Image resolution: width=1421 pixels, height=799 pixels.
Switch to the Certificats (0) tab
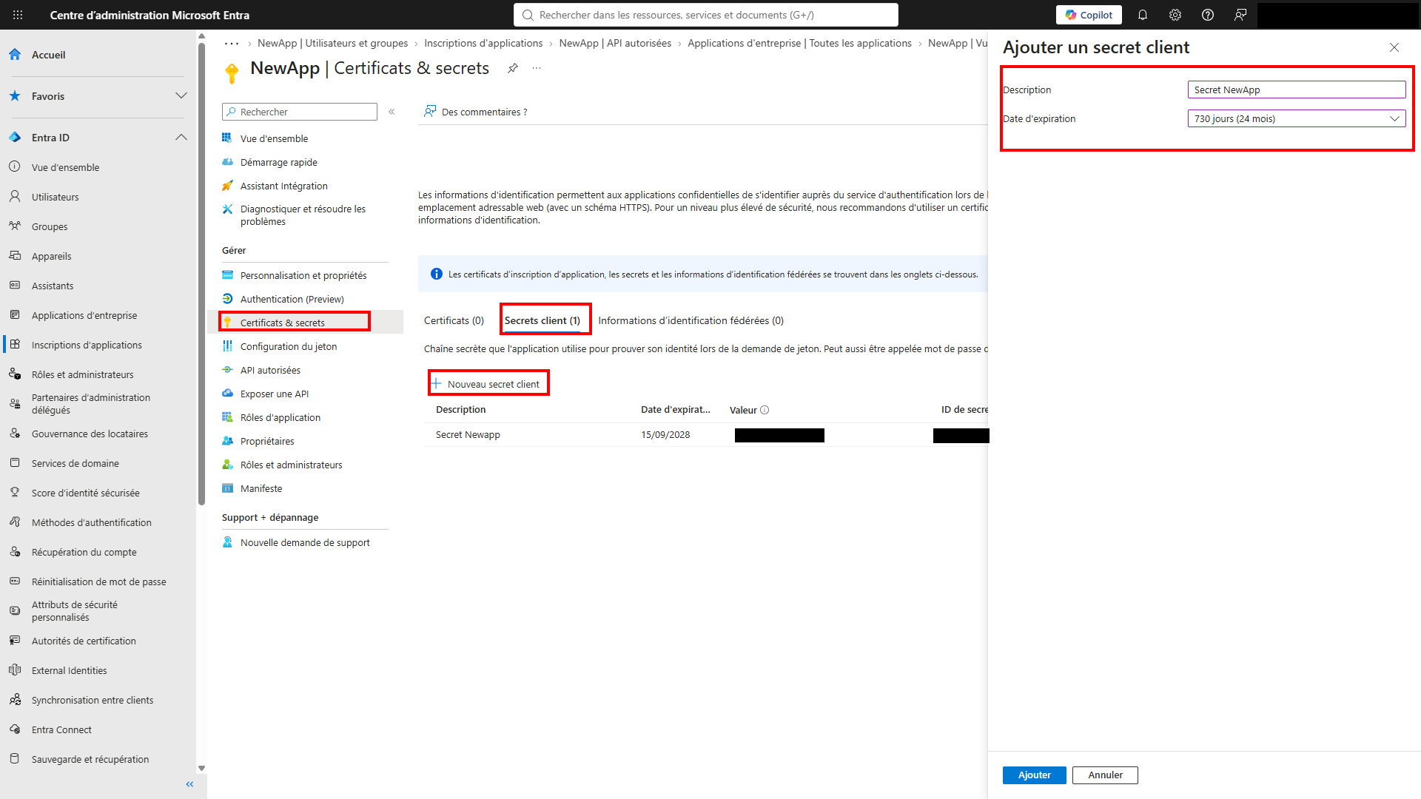(x=454, y=320)
